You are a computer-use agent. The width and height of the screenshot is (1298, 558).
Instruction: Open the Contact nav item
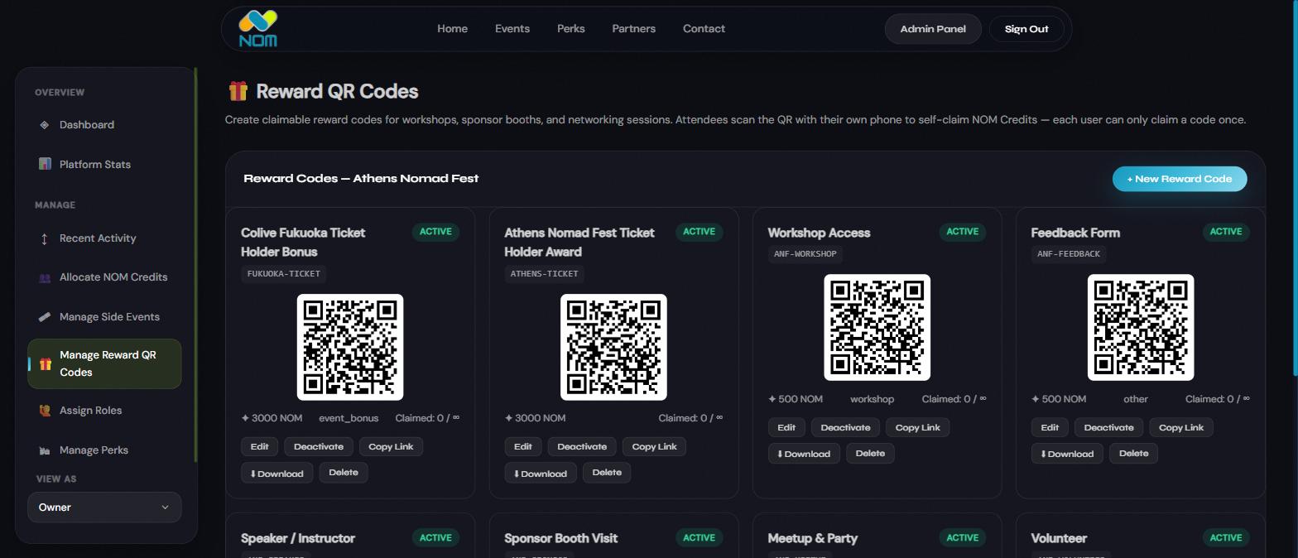704,29
